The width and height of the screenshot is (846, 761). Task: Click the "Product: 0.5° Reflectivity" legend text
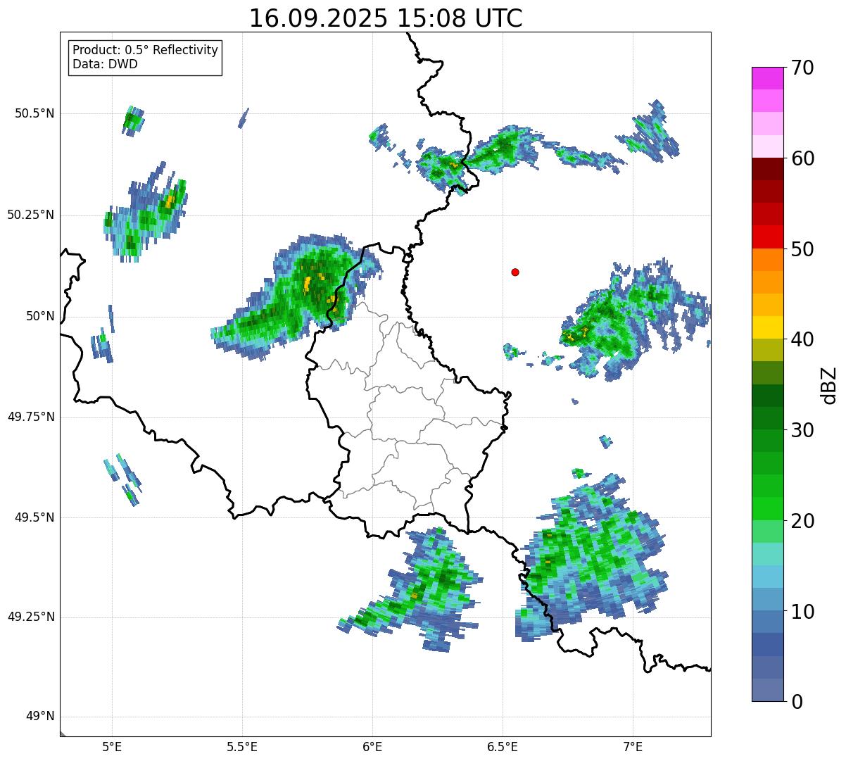click(145, 51)
